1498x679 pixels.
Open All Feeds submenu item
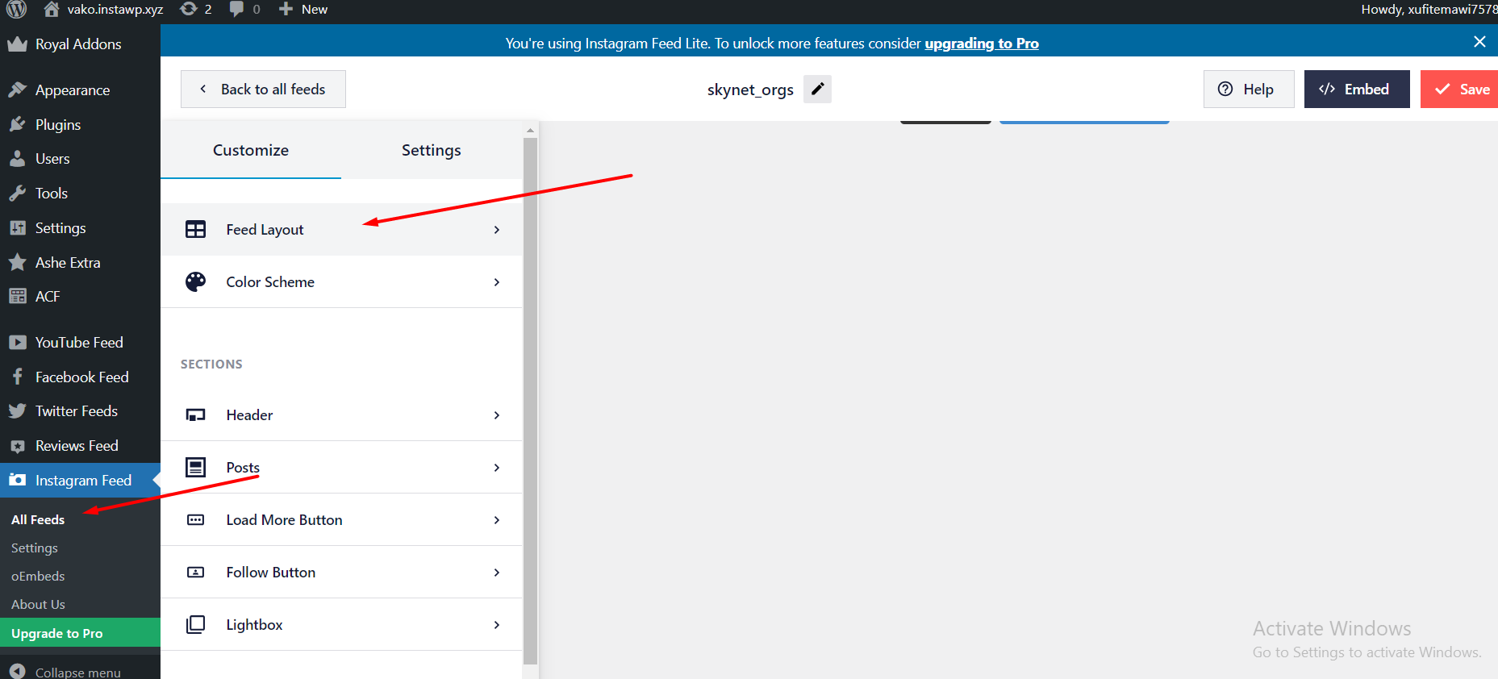(38, 519)
